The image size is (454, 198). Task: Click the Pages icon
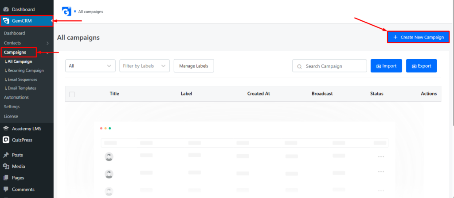[x=6, y=178]
